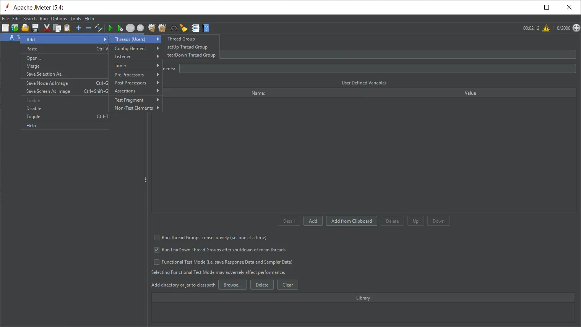Image resolution: width=581 pixels, height=327 pixels.
Task: Click the yellow warning triangle icon
Action: click(546, 28)
